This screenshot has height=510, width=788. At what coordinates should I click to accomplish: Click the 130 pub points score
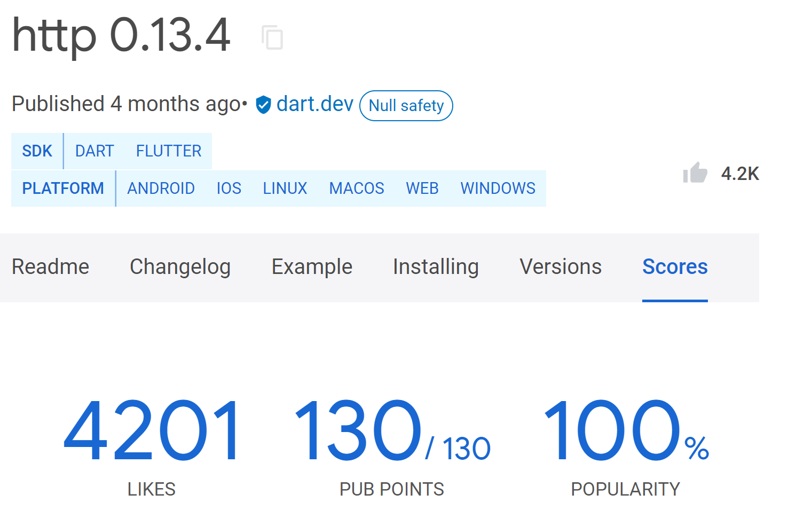(392, 430)
